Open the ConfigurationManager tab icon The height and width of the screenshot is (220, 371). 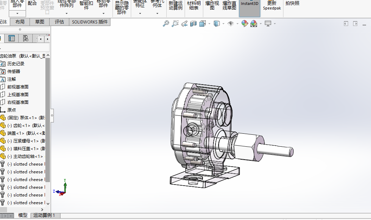coord(25,39)
